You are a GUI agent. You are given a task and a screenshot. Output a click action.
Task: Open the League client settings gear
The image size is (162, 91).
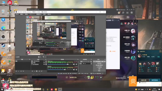(133, 21)
